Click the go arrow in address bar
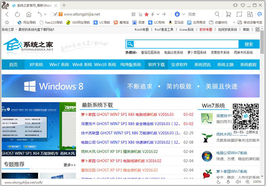Viewport: 266px width, 186px height. (x=164, y=15)
